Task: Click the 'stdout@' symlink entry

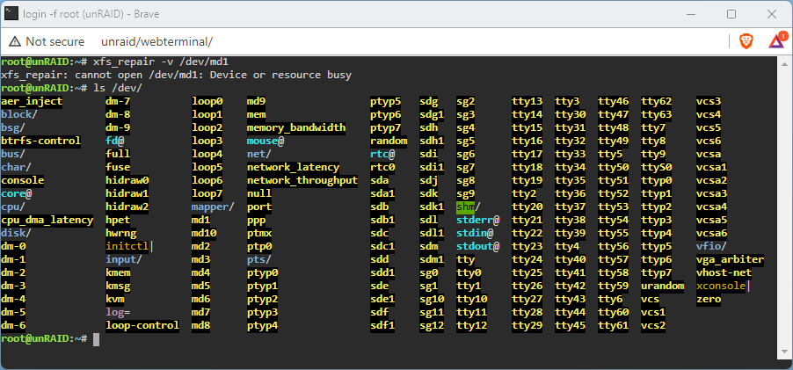Action: click(478, 246)
